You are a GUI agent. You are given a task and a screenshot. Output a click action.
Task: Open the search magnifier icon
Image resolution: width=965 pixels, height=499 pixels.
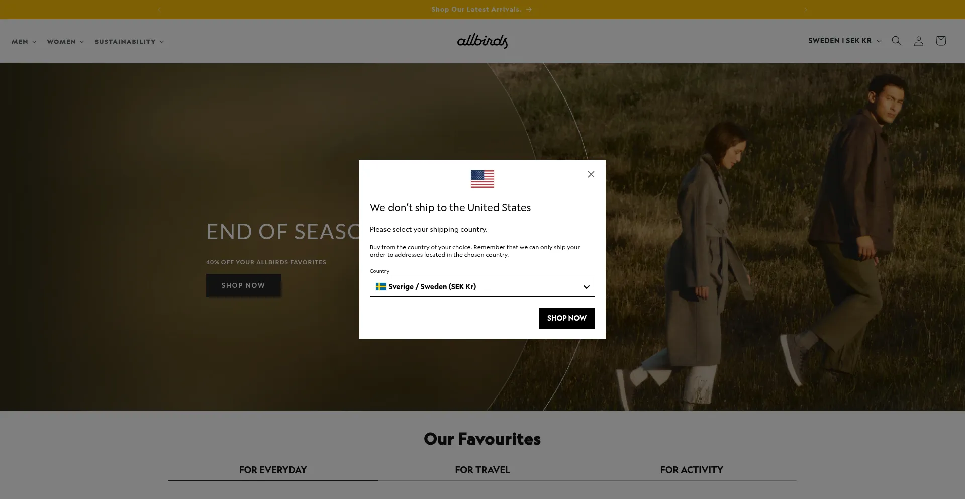pos(896,41)
